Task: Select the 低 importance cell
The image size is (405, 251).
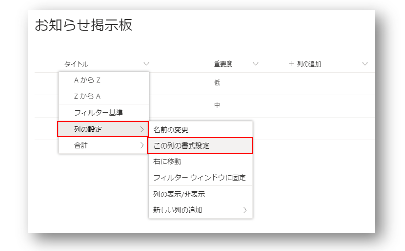Action: [217, 83]
